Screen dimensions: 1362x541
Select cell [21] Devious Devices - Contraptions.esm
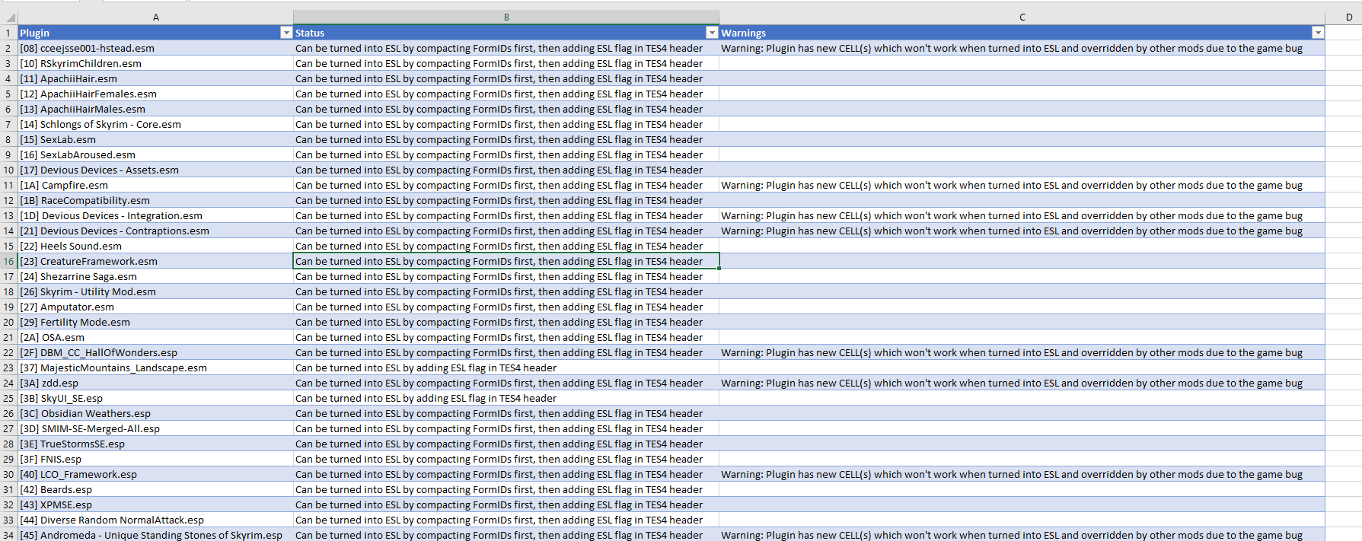pyautogui.click(x=155, y=231)
